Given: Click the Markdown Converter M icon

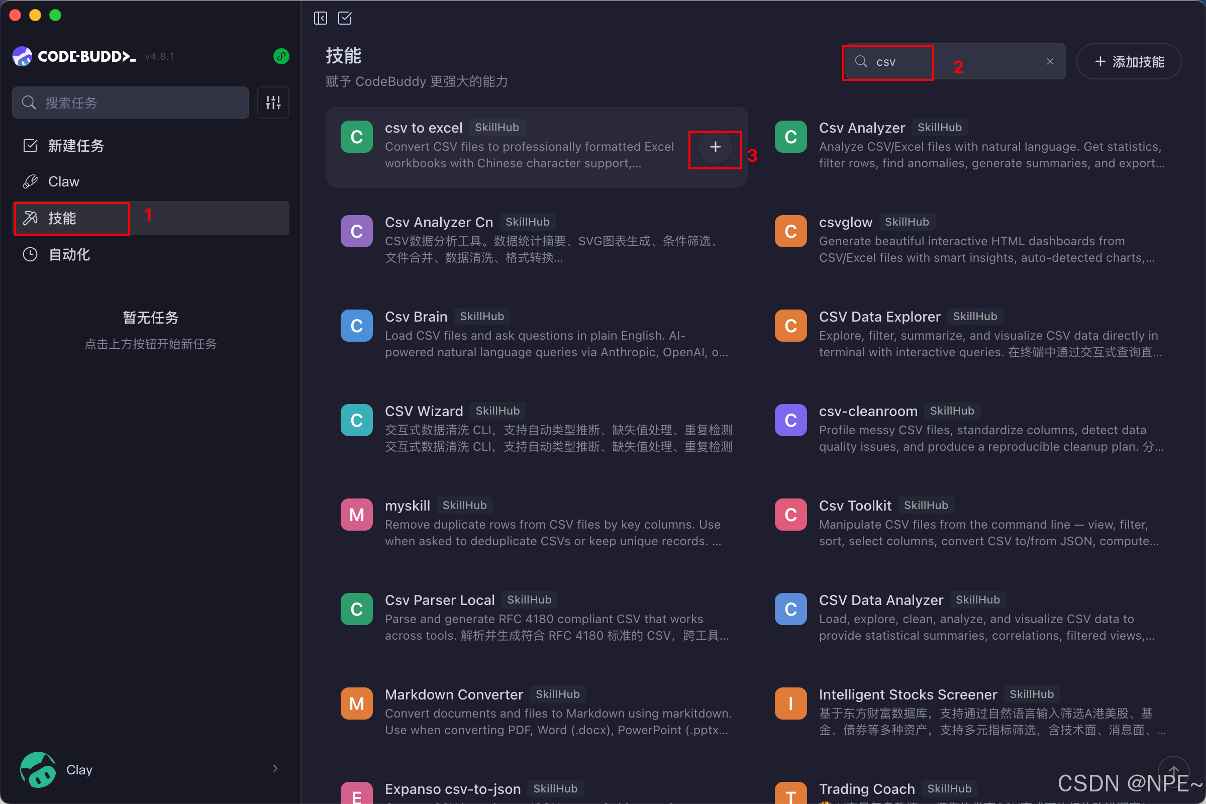Looking at the screenshot, I should coord(356,703).
